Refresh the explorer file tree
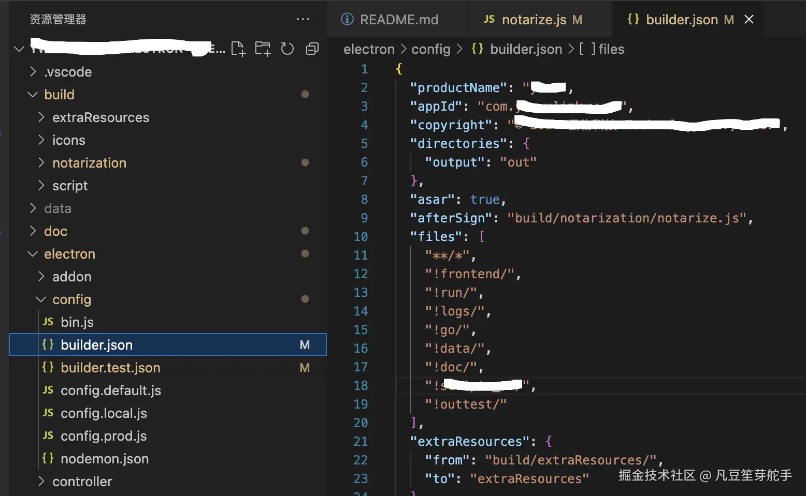The image size is (806, 496). tap(287, 49)
